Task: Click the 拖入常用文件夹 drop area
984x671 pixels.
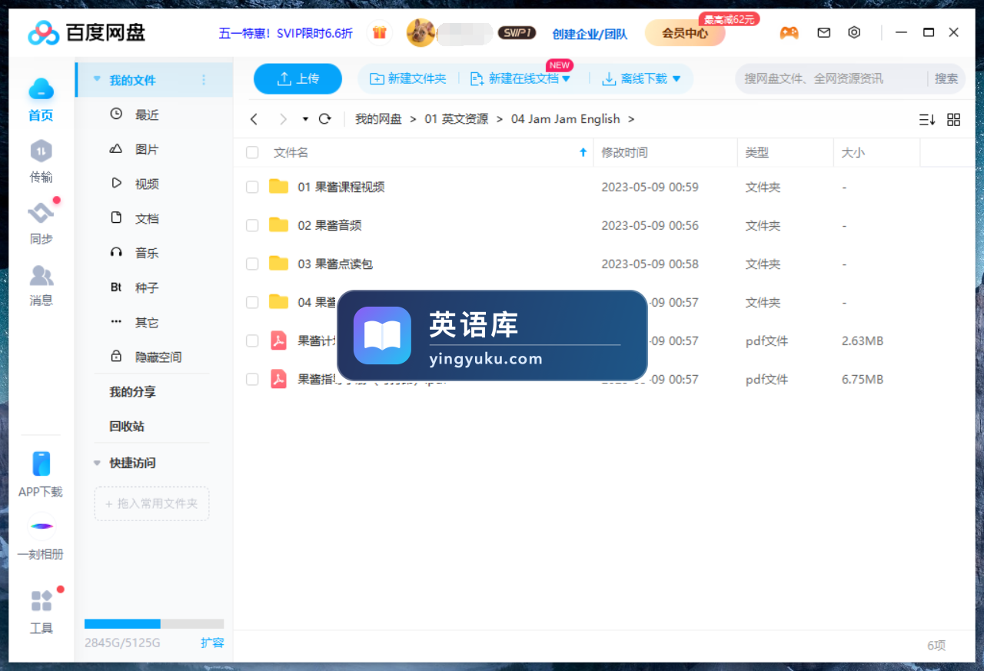Action: click(x=151, y=503)
